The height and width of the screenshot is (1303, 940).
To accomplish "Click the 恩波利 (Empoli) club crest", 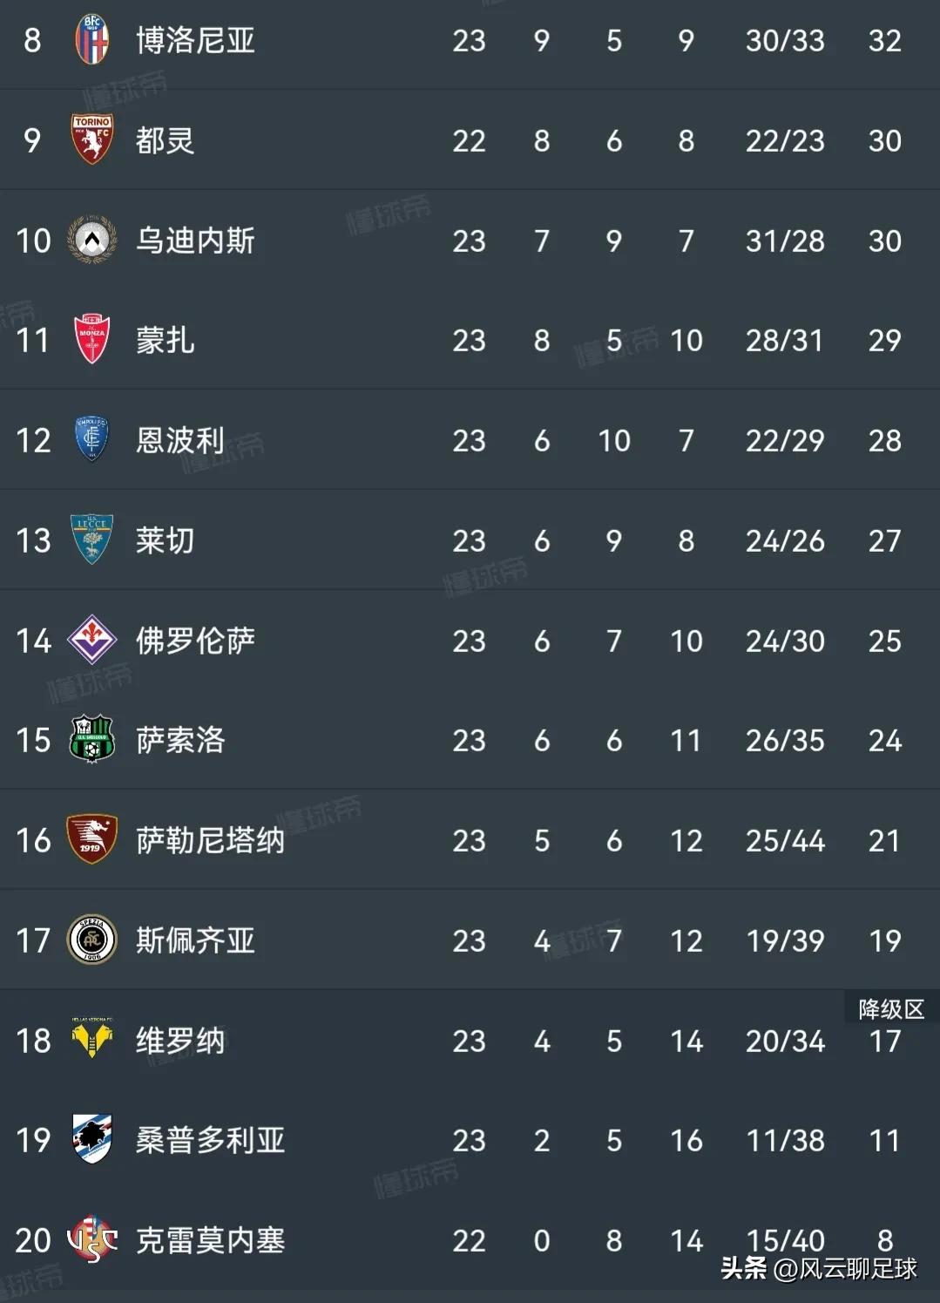I will (x=91, y=441).
